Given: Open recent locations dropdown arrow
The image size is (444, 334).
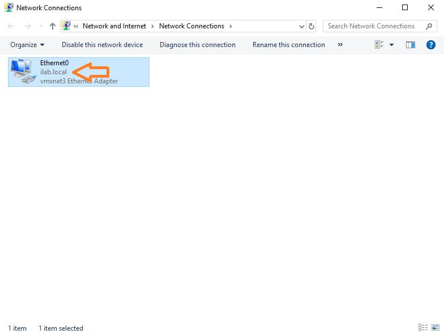Looking at the screenshot, I should [40, 26].
